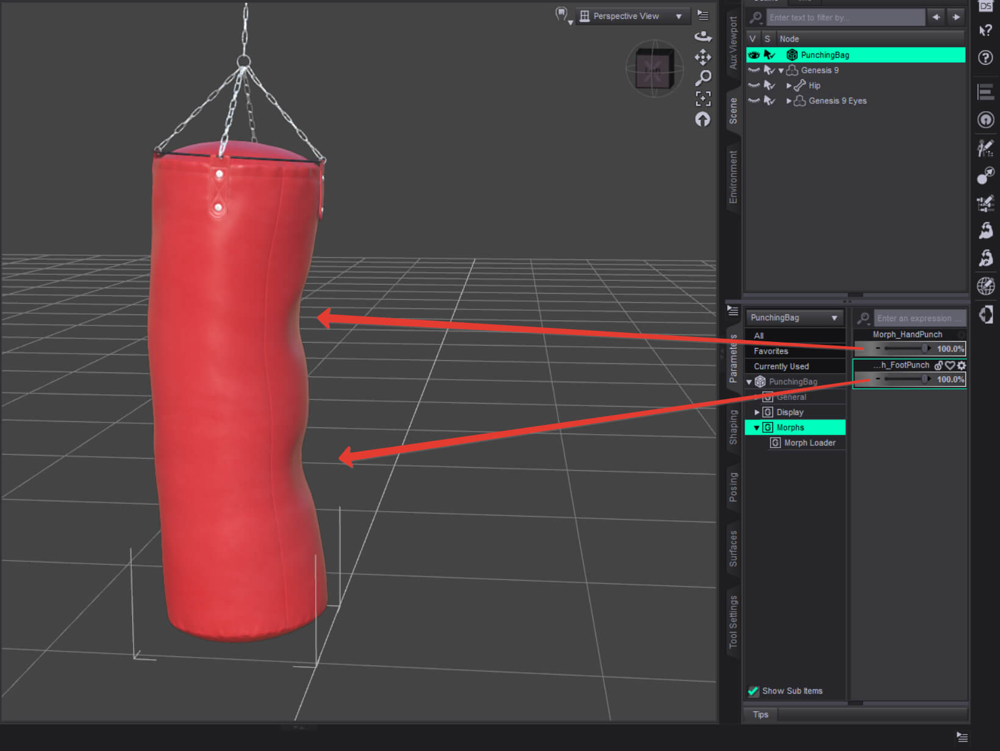Click the What's This arrow-question icon
This screenshot has width=1000, height=751.
coord(985,31)
